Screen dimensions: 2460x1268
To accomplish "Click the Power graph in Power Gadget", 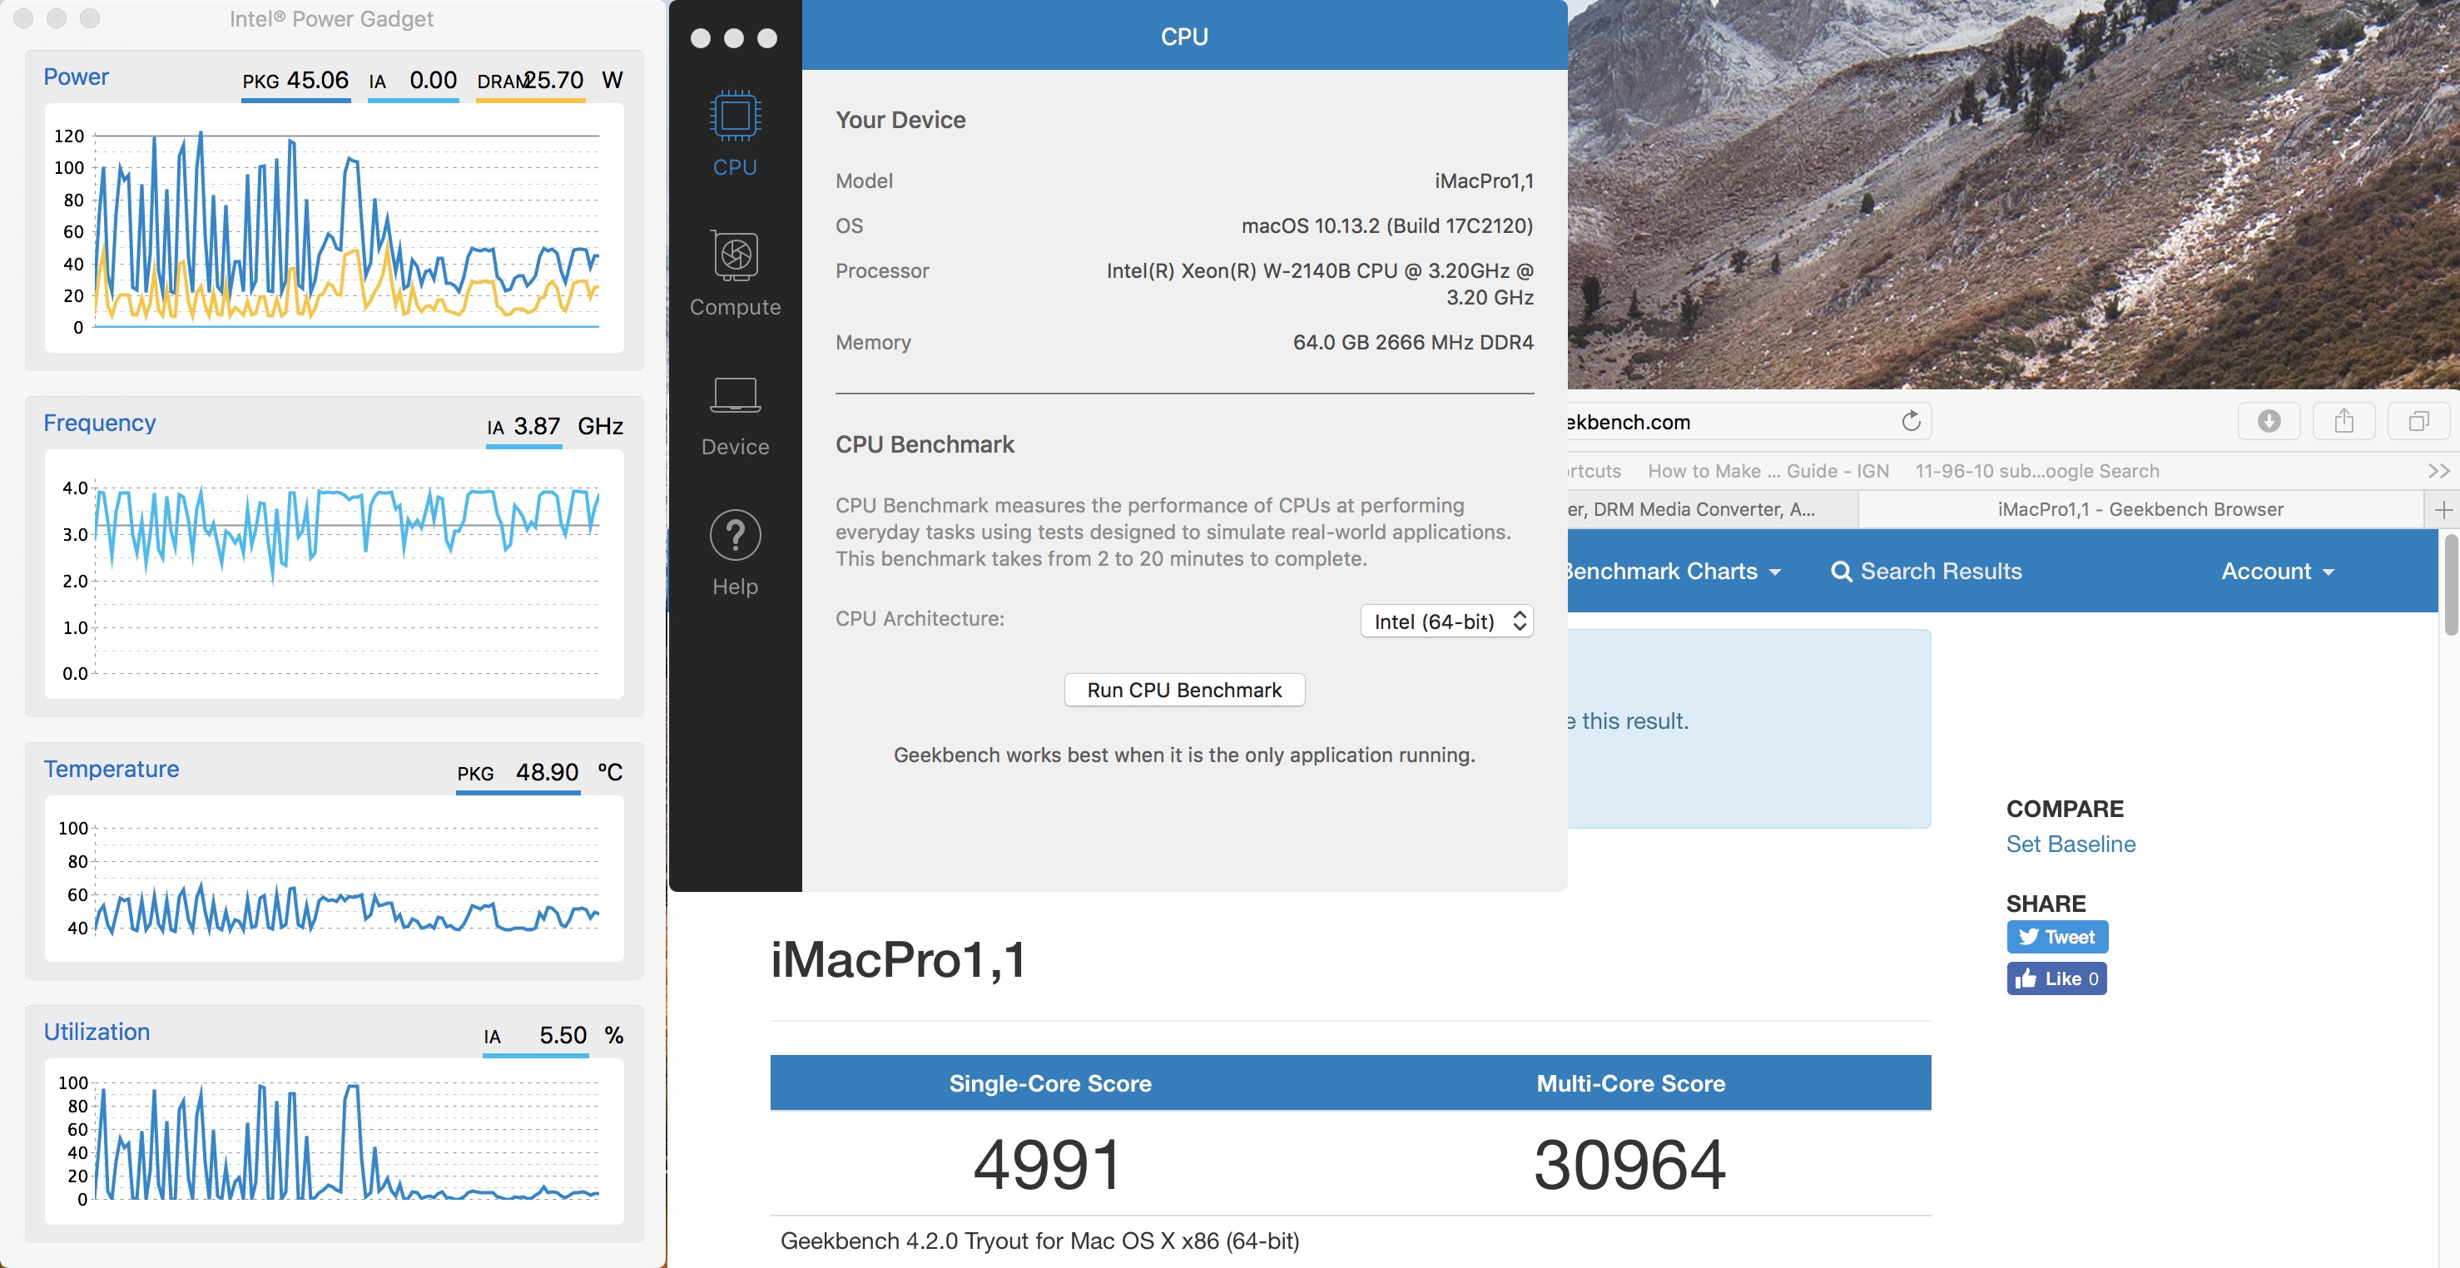I will [x=335, y=229].
